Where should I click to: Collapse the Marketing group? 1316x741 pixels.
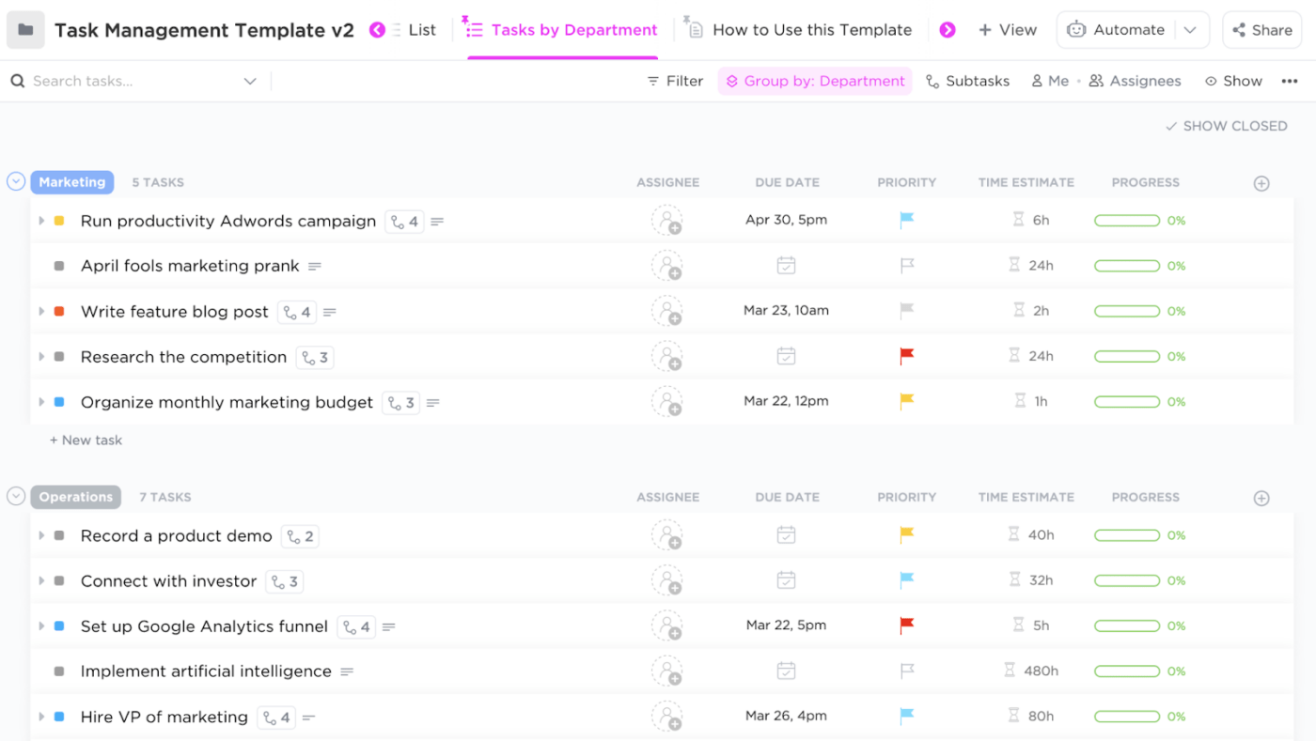(16, 181)
